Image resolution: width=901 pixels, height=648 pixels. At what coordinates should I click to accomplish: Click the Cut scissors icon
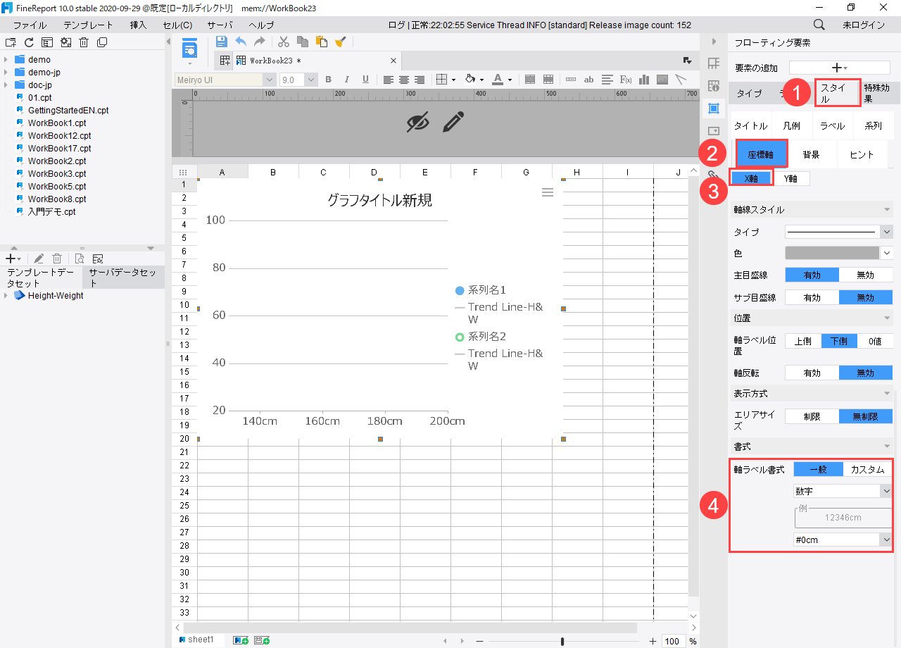click(x=284, y=42)
